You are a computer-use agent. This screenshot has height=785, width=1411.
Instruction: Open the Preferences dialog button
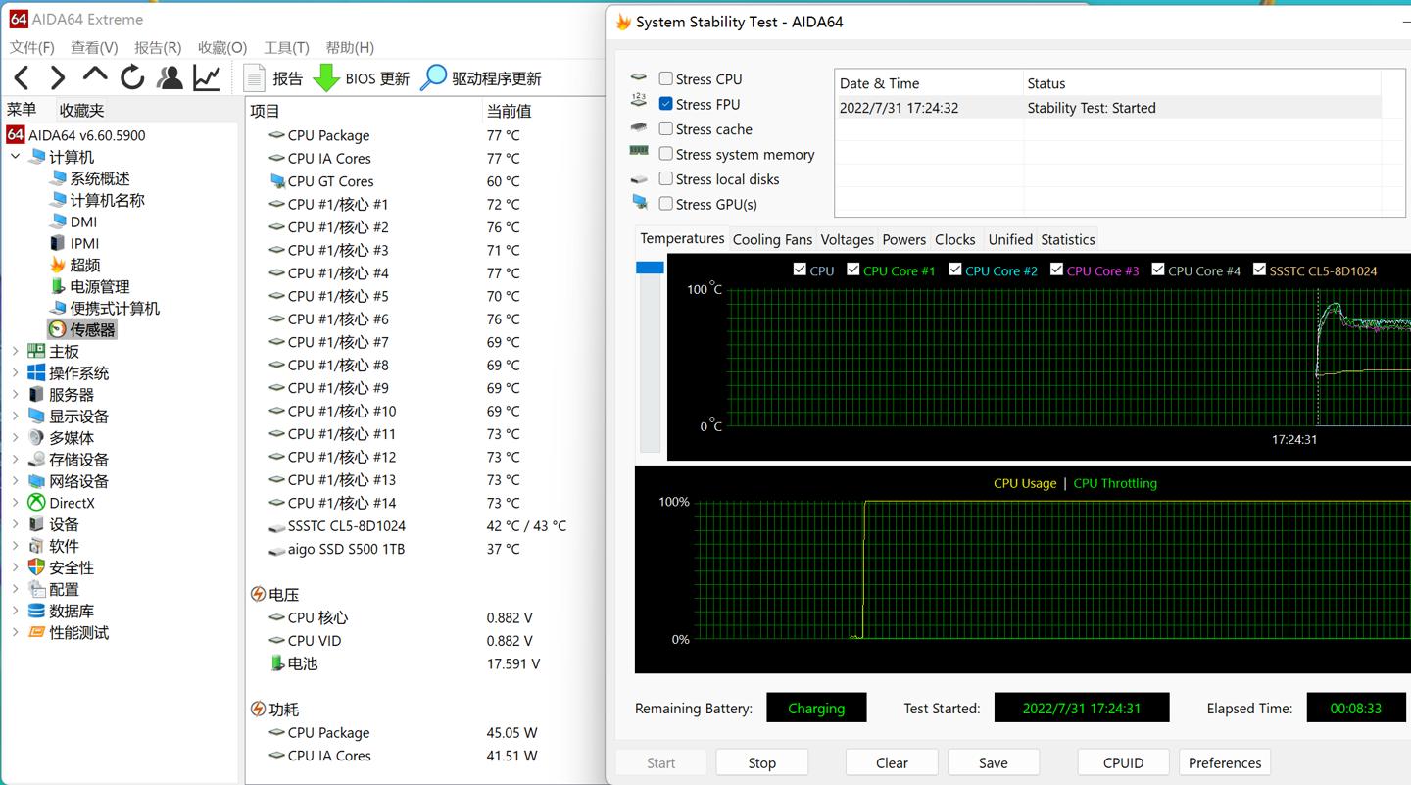tap(1225, 762)
